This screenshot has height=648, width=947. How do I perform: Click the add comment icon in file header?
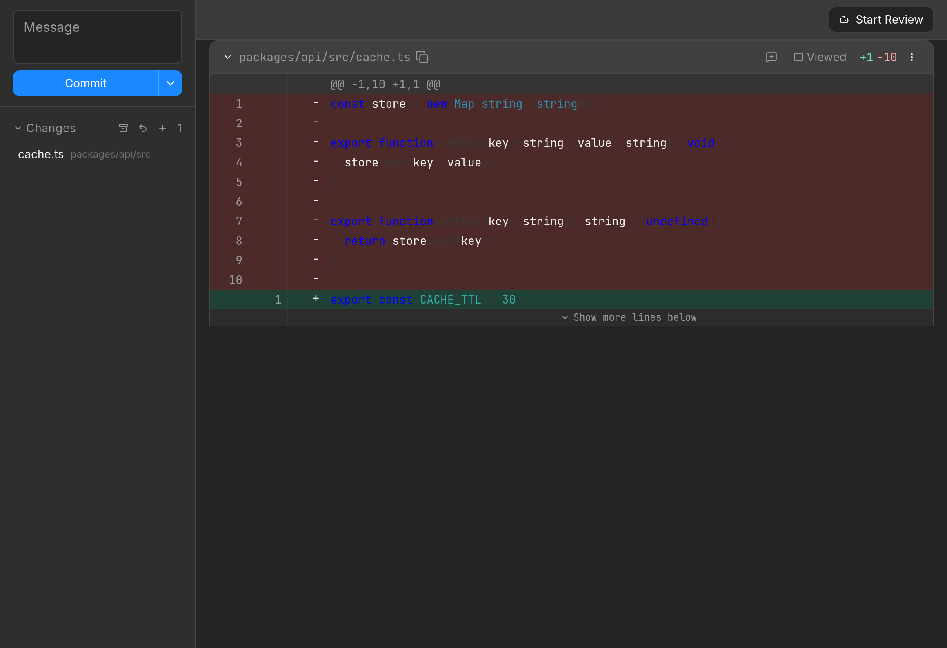pyautogui.click(x=771, y=57)
